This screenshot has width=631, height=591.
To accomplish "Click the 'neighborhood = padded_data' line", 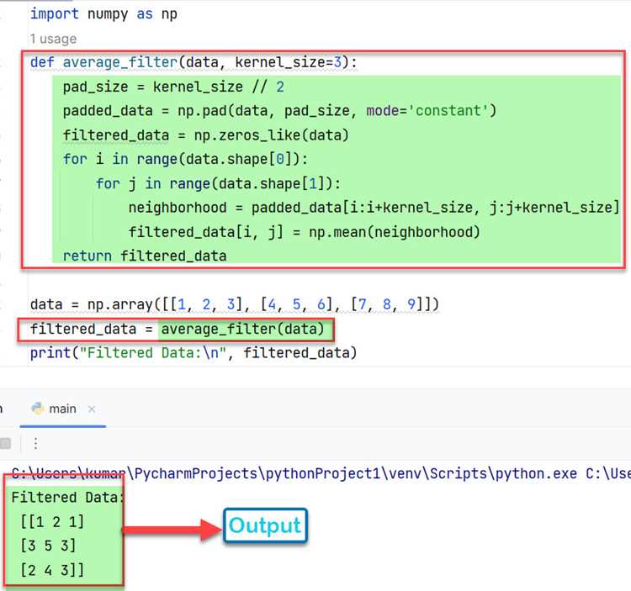I will (x=374, y=208).
